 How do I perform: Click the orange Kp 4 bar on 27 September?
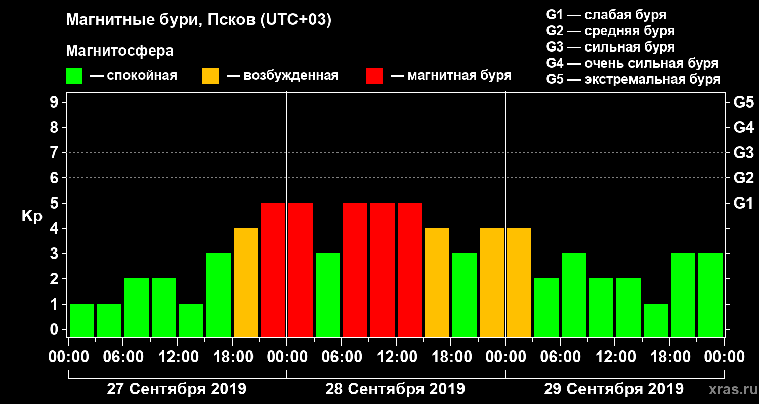pos(246,282)
